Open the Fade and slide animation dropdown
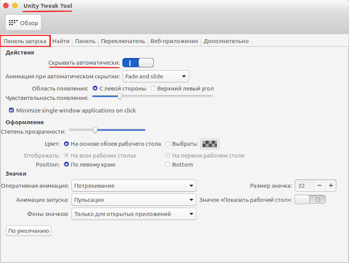The width and height of the screenshot is (349, 263). click(156, 76)
